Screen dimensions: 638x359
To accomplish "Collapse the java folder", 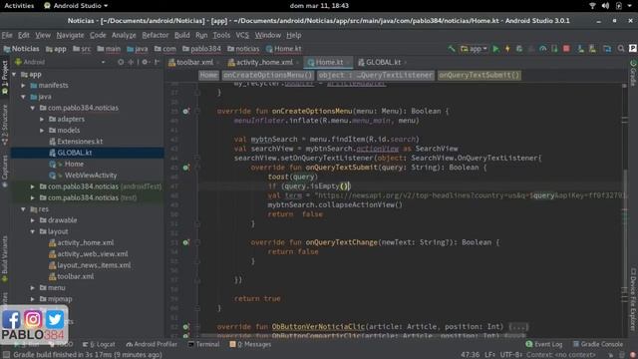I will [x=24, y=97].
